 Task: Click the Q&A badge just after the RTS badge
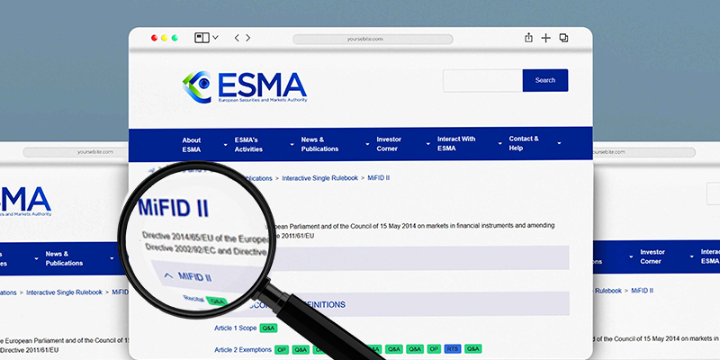pos(473,349)
